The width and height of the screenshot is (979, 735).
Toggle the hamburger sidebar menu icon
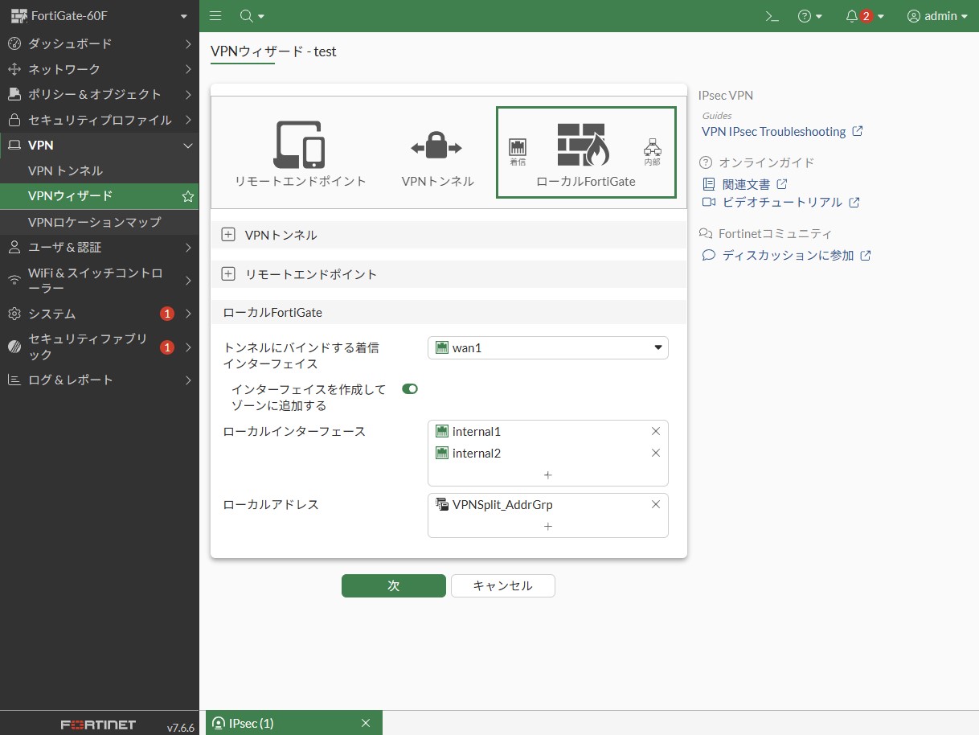[215, 16]
